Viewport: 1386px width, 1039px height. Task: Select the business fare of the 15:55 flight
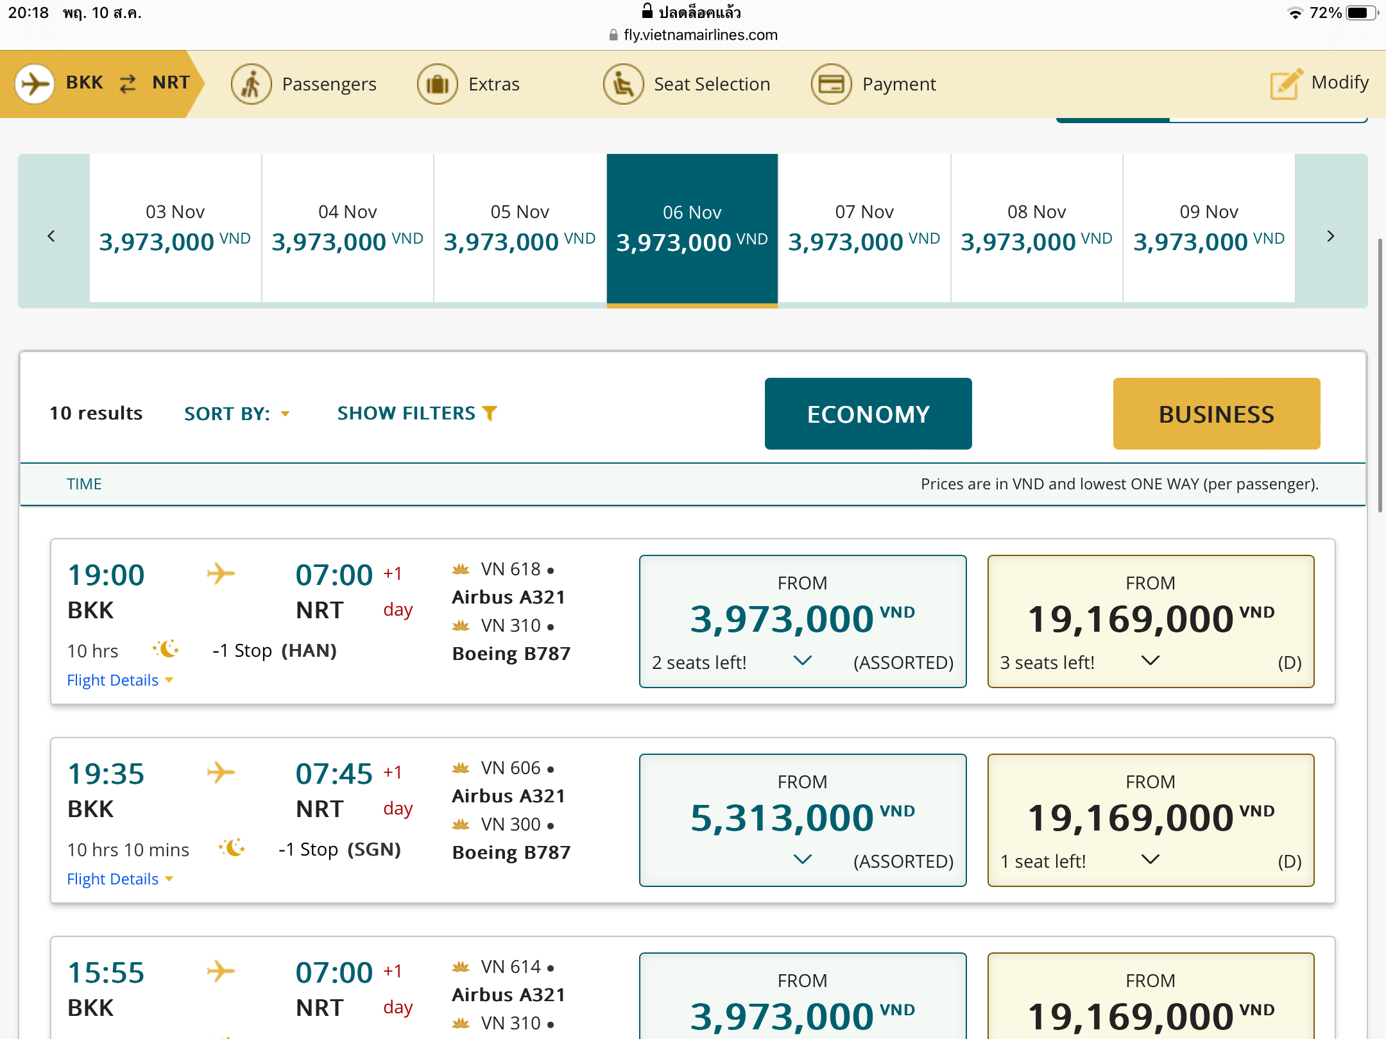[x=1151, y=996]
